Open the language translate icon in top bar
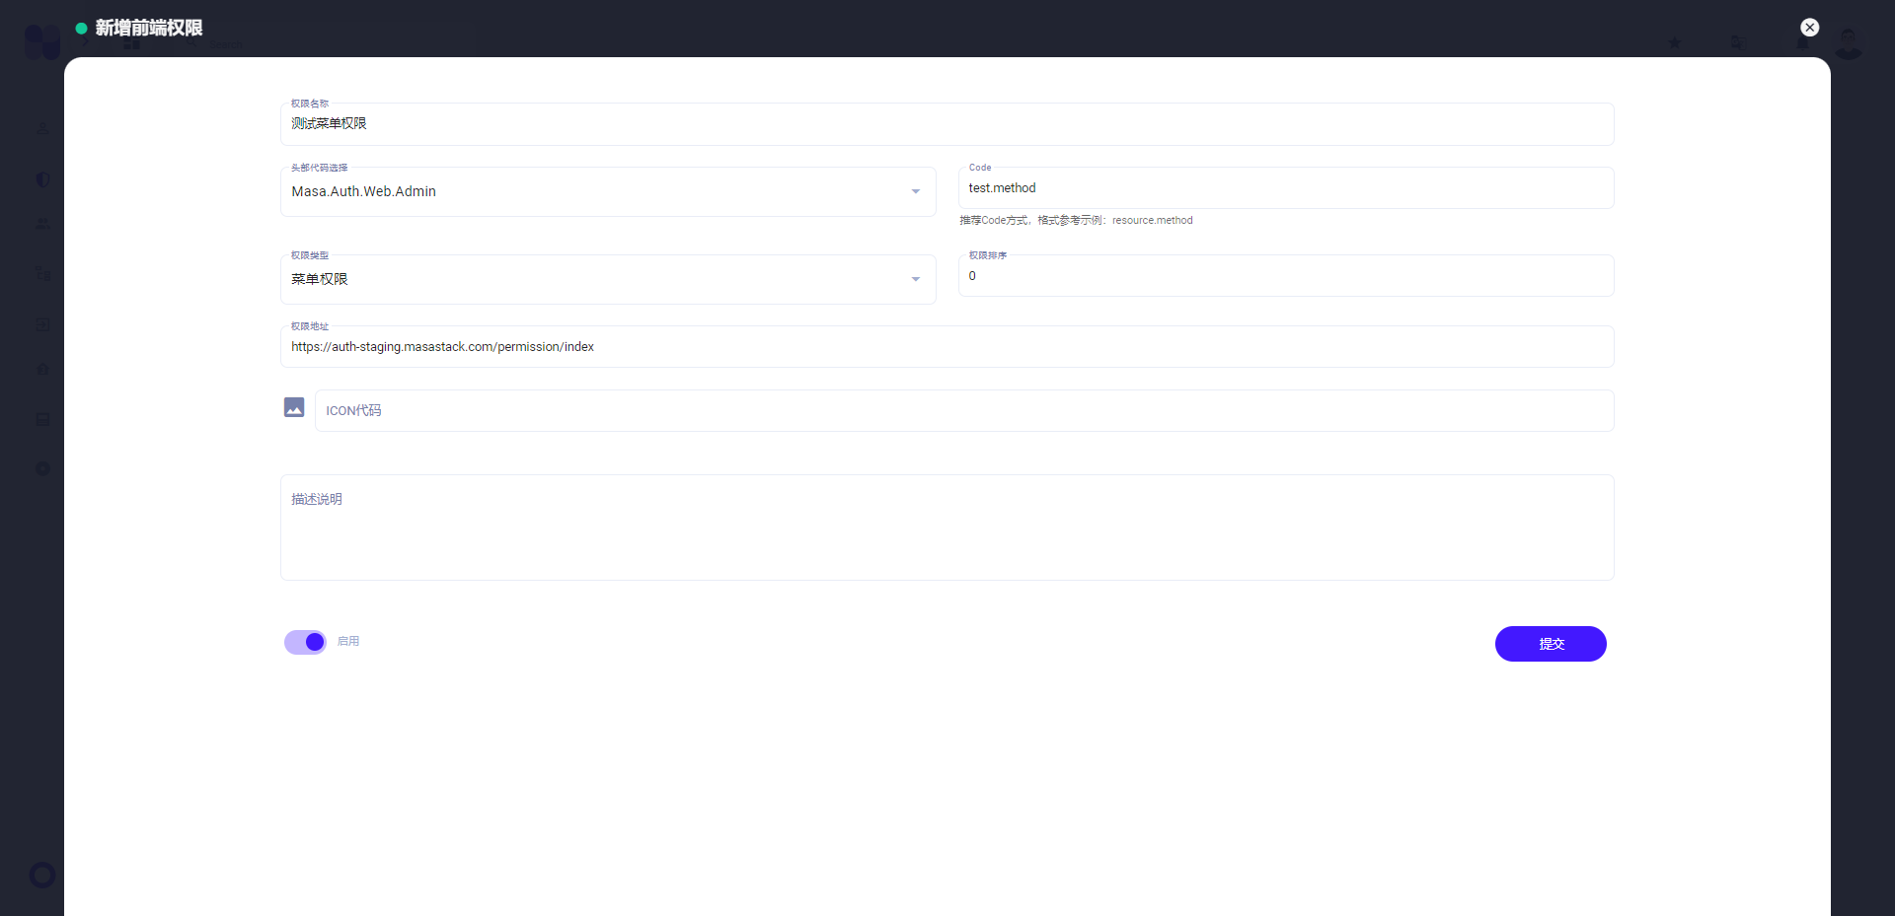 pos(1739,42)
